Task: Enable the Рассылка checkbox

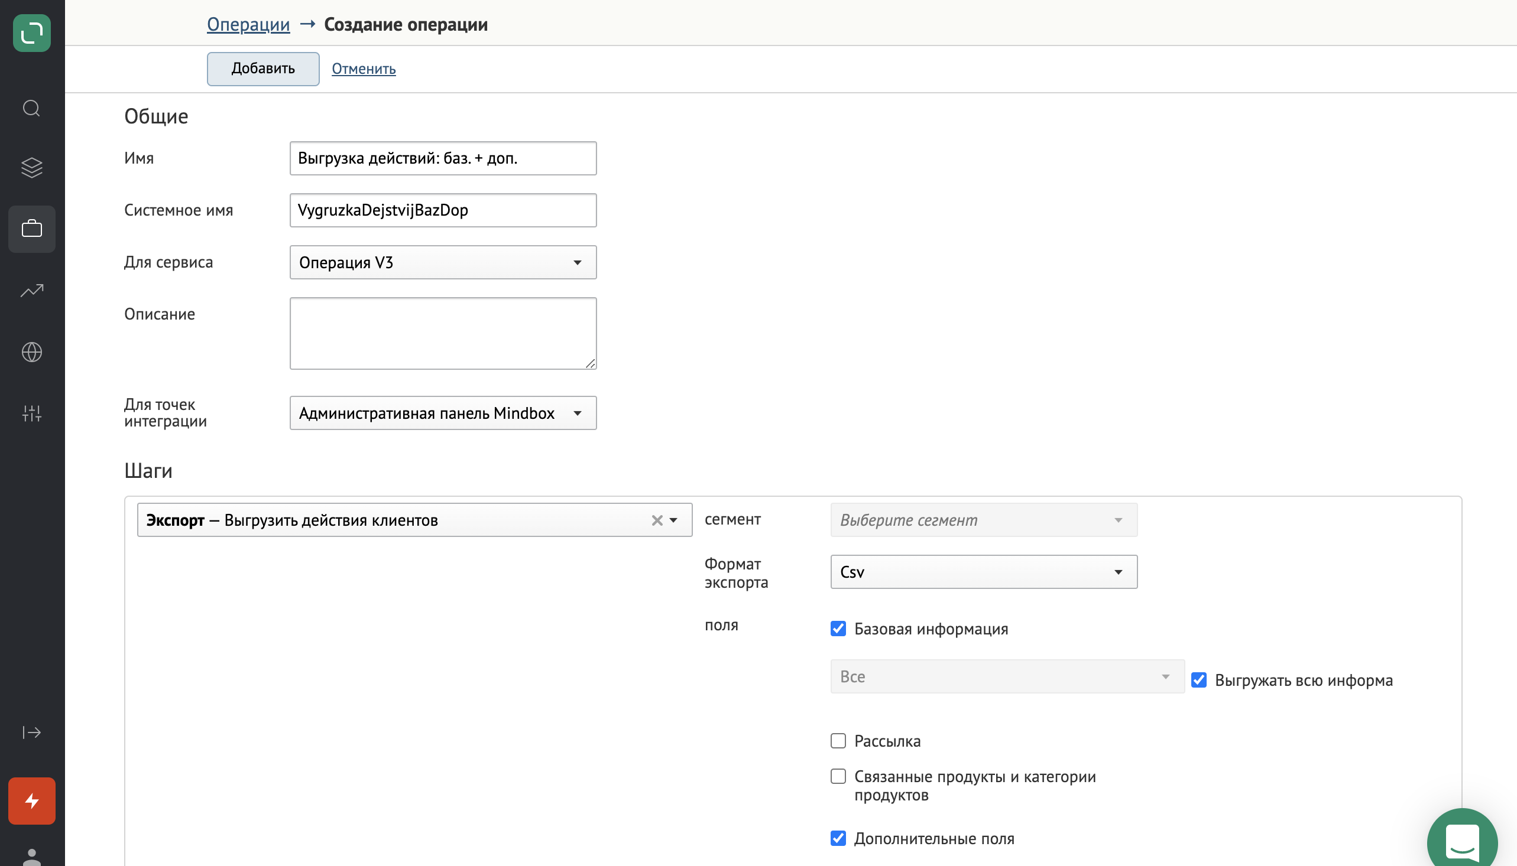Action: [838, 741]
